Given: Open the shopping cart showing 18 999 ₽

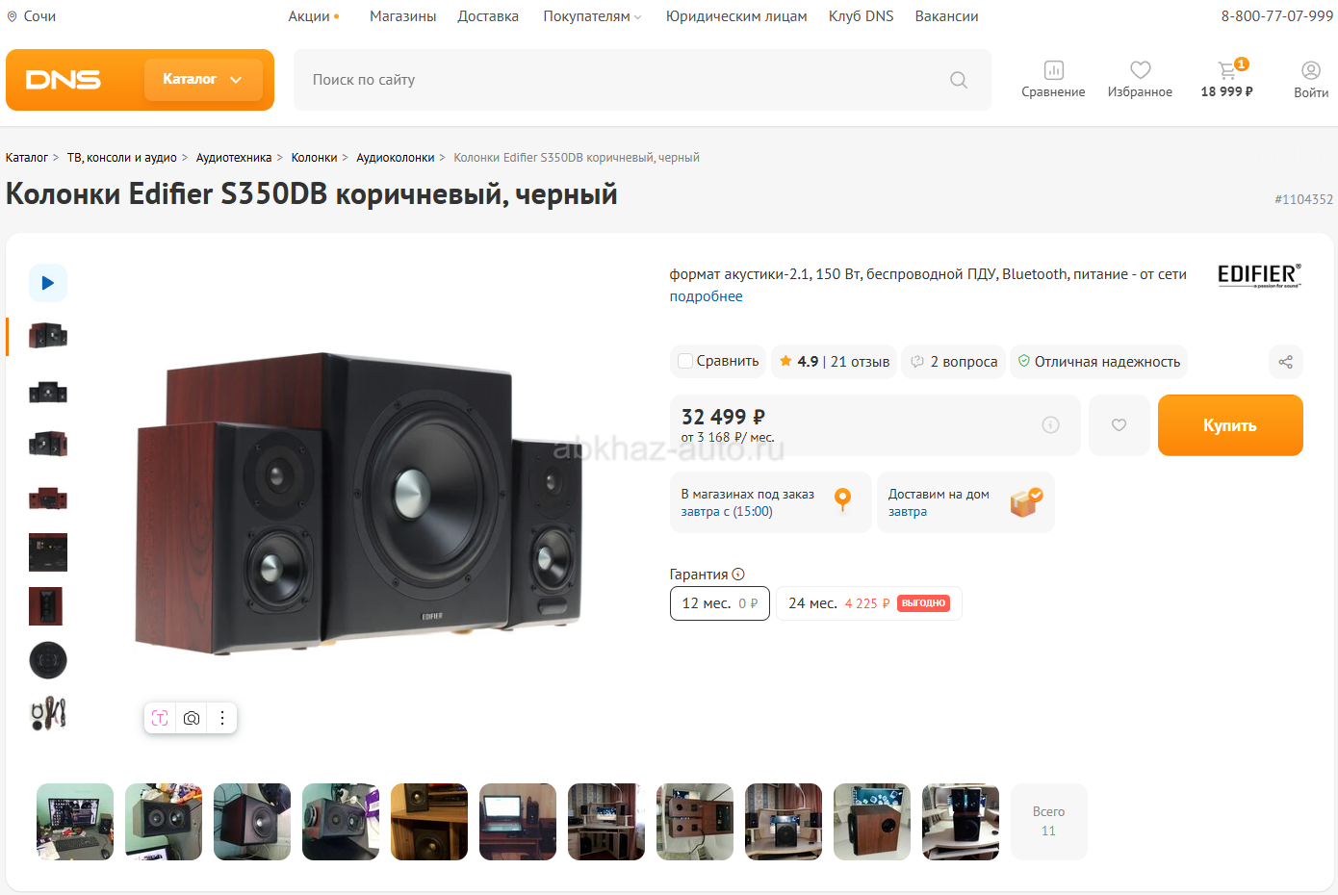Looking at the screenshot, I should pos(1226,79).
